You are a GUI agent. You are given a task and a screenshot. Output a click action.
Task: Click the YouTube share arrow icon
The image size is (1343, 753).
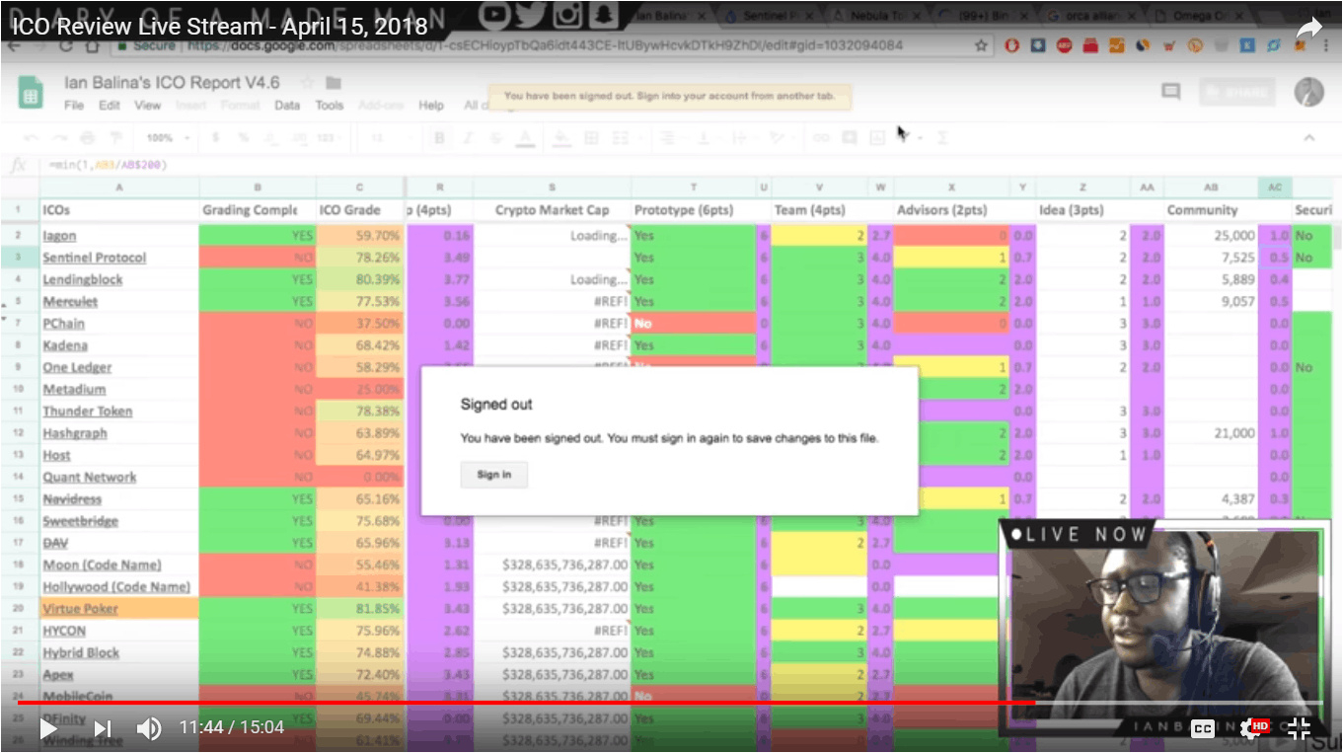click(x=1308, y=29)
